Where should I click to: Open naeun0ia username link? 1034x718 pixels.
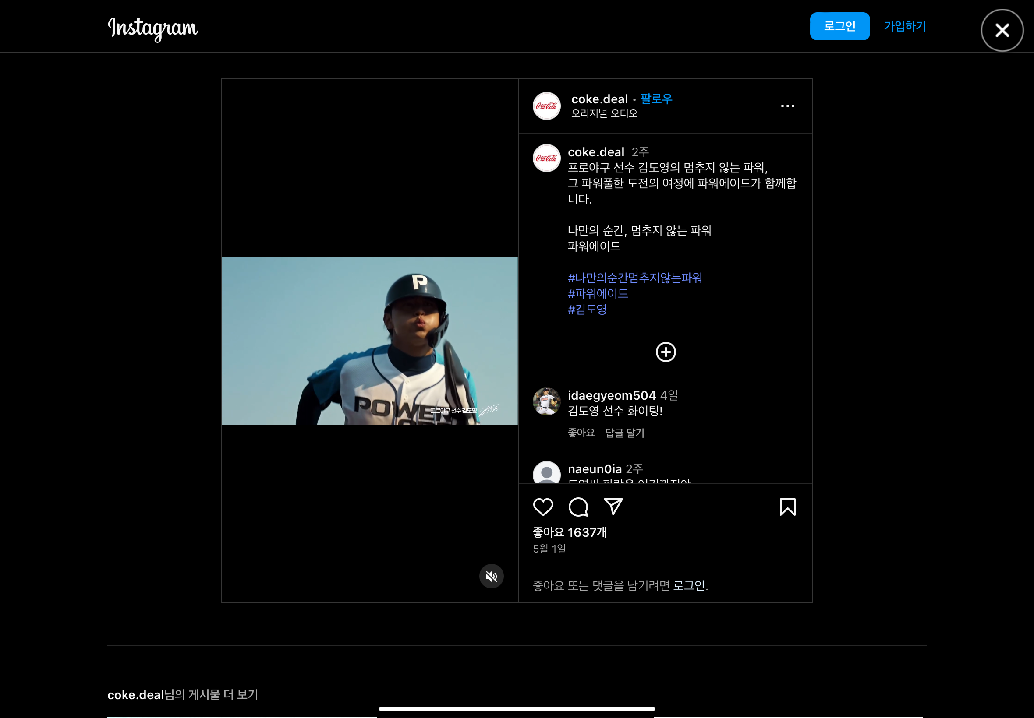(594, 469)
